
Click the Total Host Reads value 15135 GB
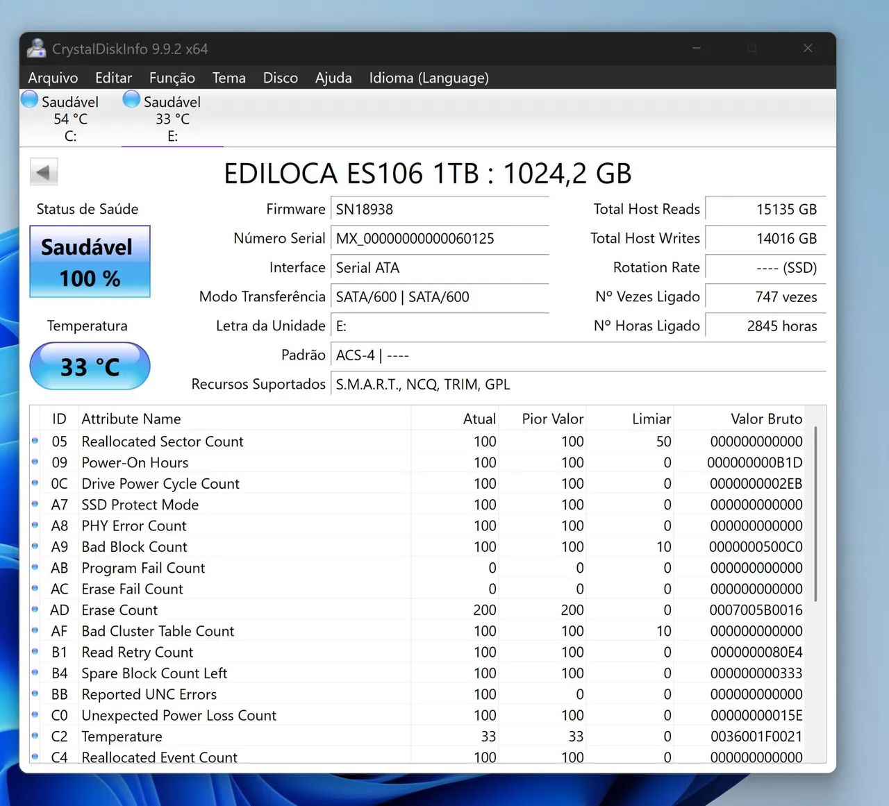click(x=765, y=210)
